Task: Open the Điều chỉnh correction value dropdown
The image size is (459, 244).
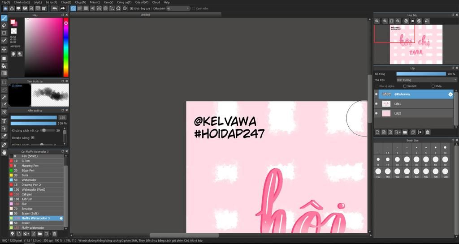Action: [x=178, y=9]
